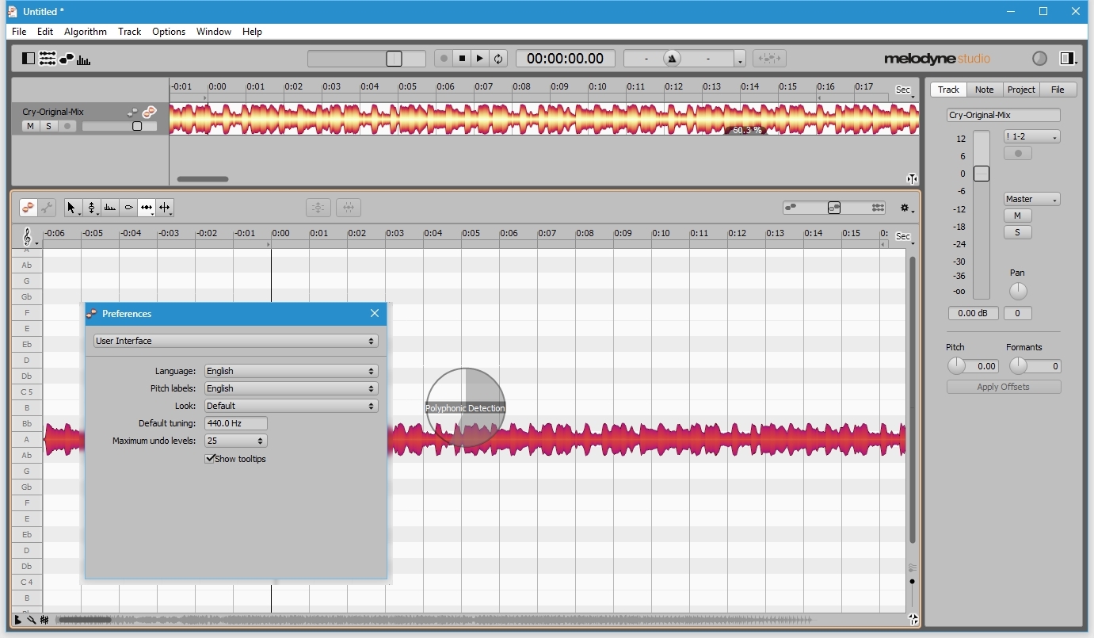The image size is (1094, 638).
Task: Open the Language dropdown in Preferences
Action: 291,371
